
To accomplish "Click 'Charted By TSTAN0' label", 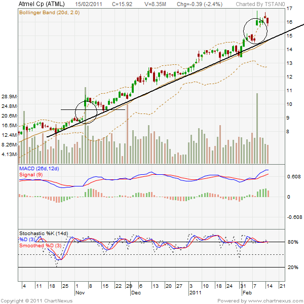I will (260, 4).
